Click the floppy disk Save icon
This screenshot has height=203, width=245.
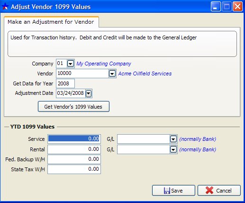click(167, 191)
